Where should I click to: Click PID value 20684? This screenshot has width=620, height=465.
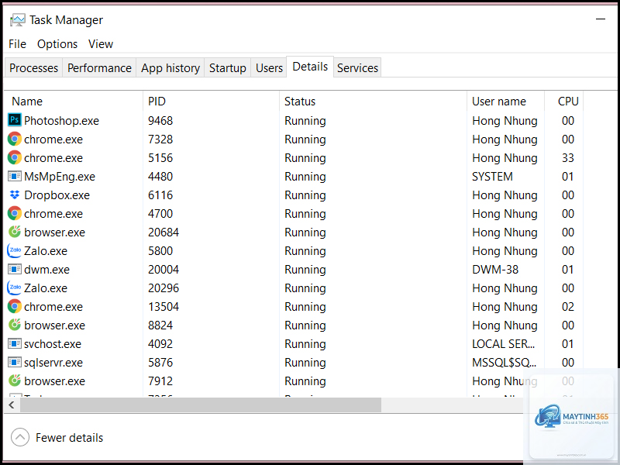click(164, 232)
